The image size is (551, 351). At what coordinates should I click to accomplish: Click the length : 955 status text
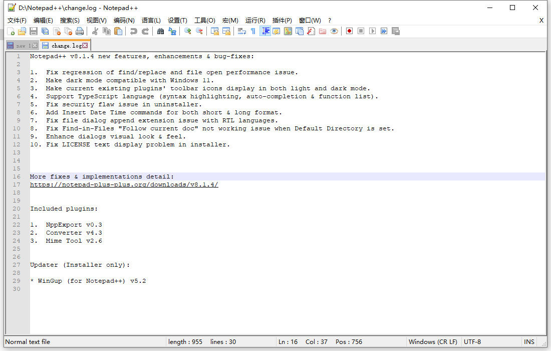pyautogui.click(x=185, y=342)
